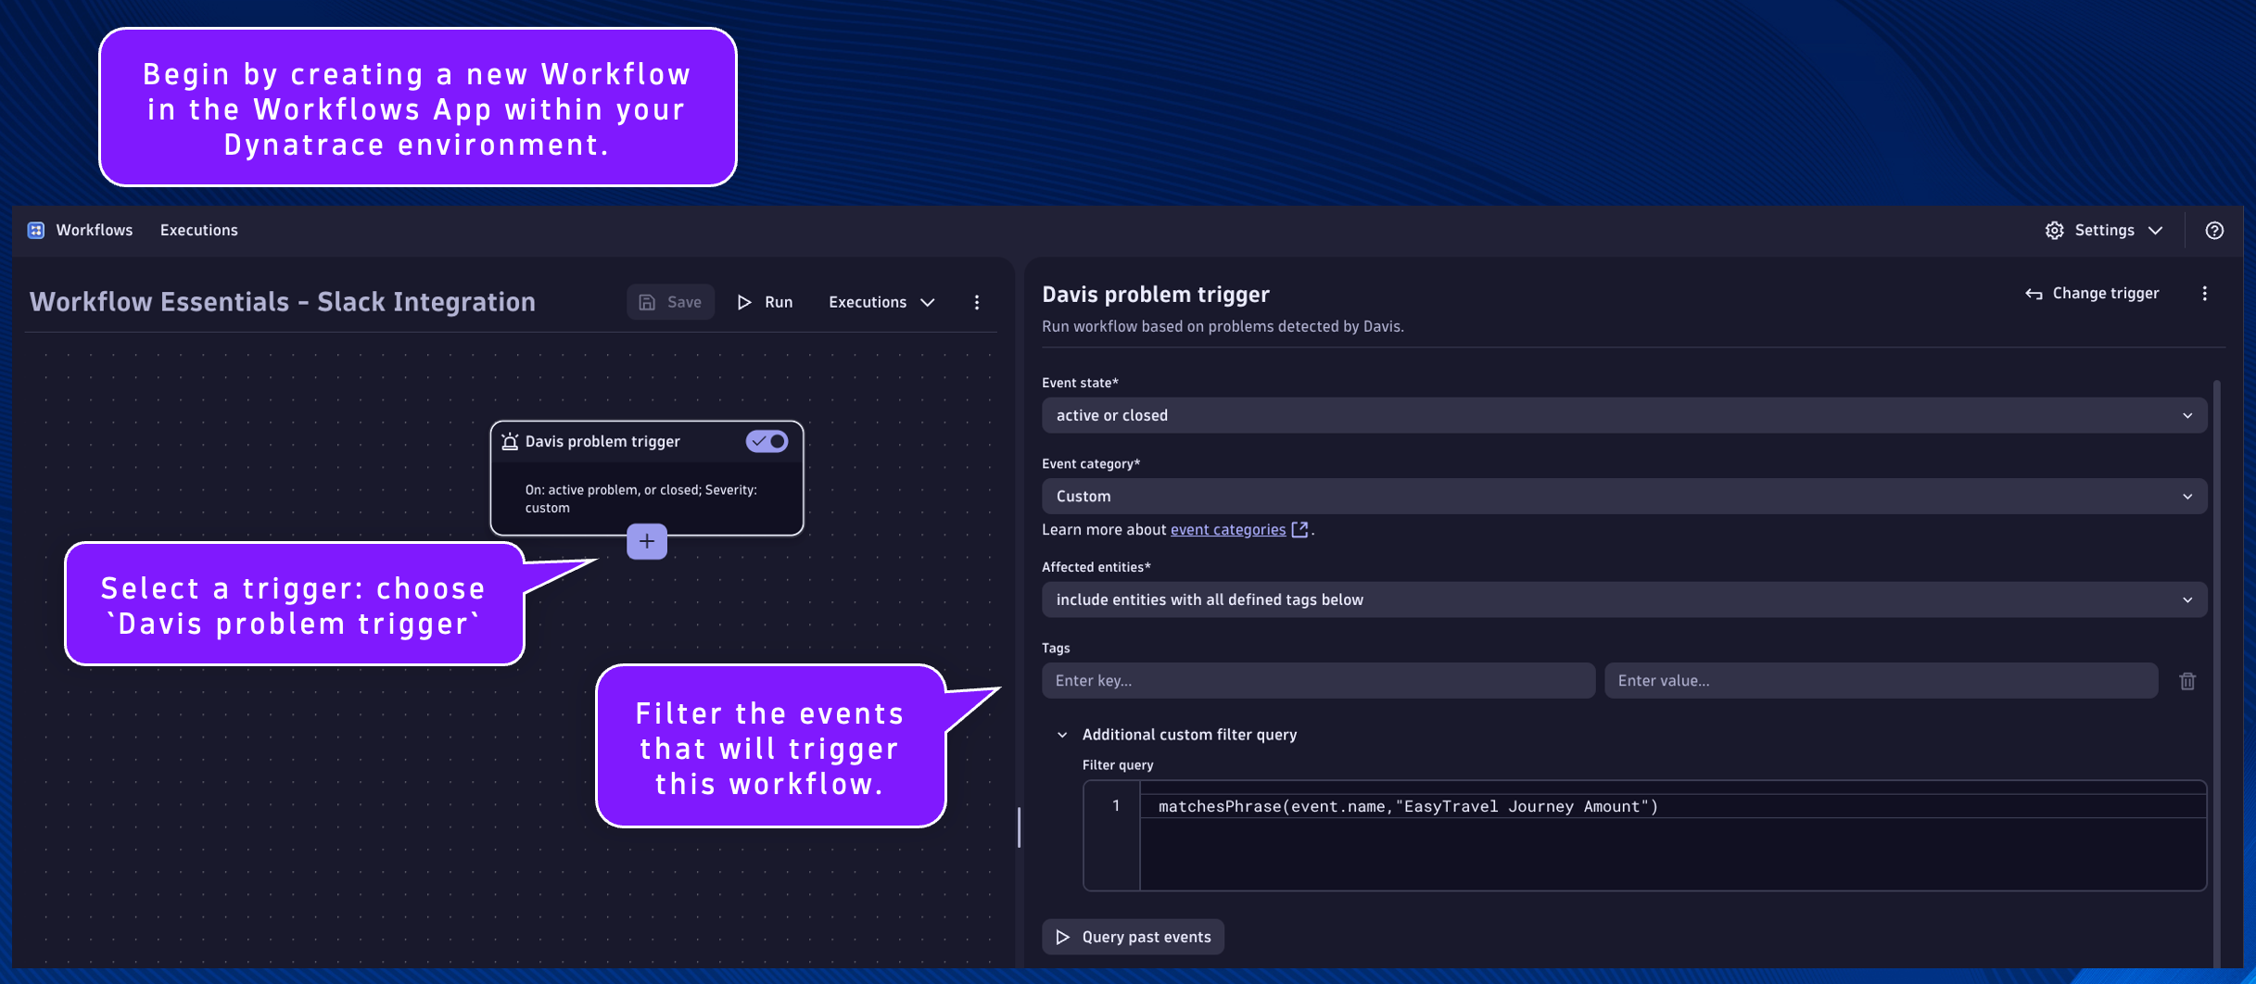The image size is (2256, 984).
Task: Run the workflow
Action: click(765, 302)
